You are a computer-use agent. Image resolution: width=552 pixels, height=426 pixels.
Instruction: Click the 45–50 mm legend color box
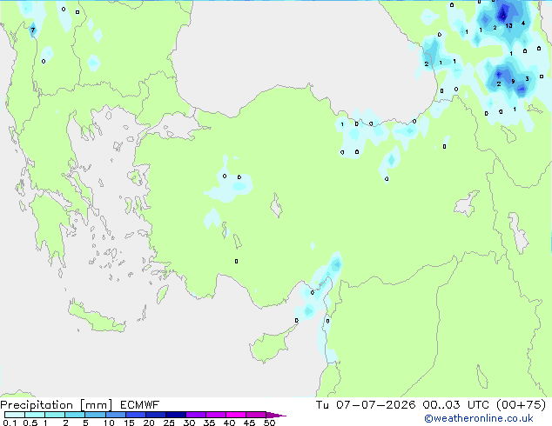[x=256, y=415]
